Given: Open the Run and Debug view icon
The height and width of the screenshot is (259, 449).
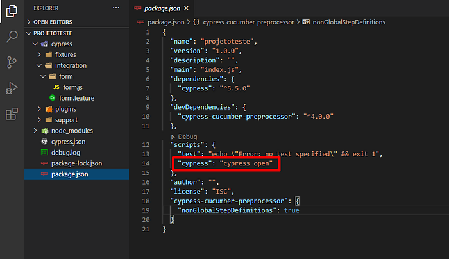Looking at the screenshot, I should [12, 88].
